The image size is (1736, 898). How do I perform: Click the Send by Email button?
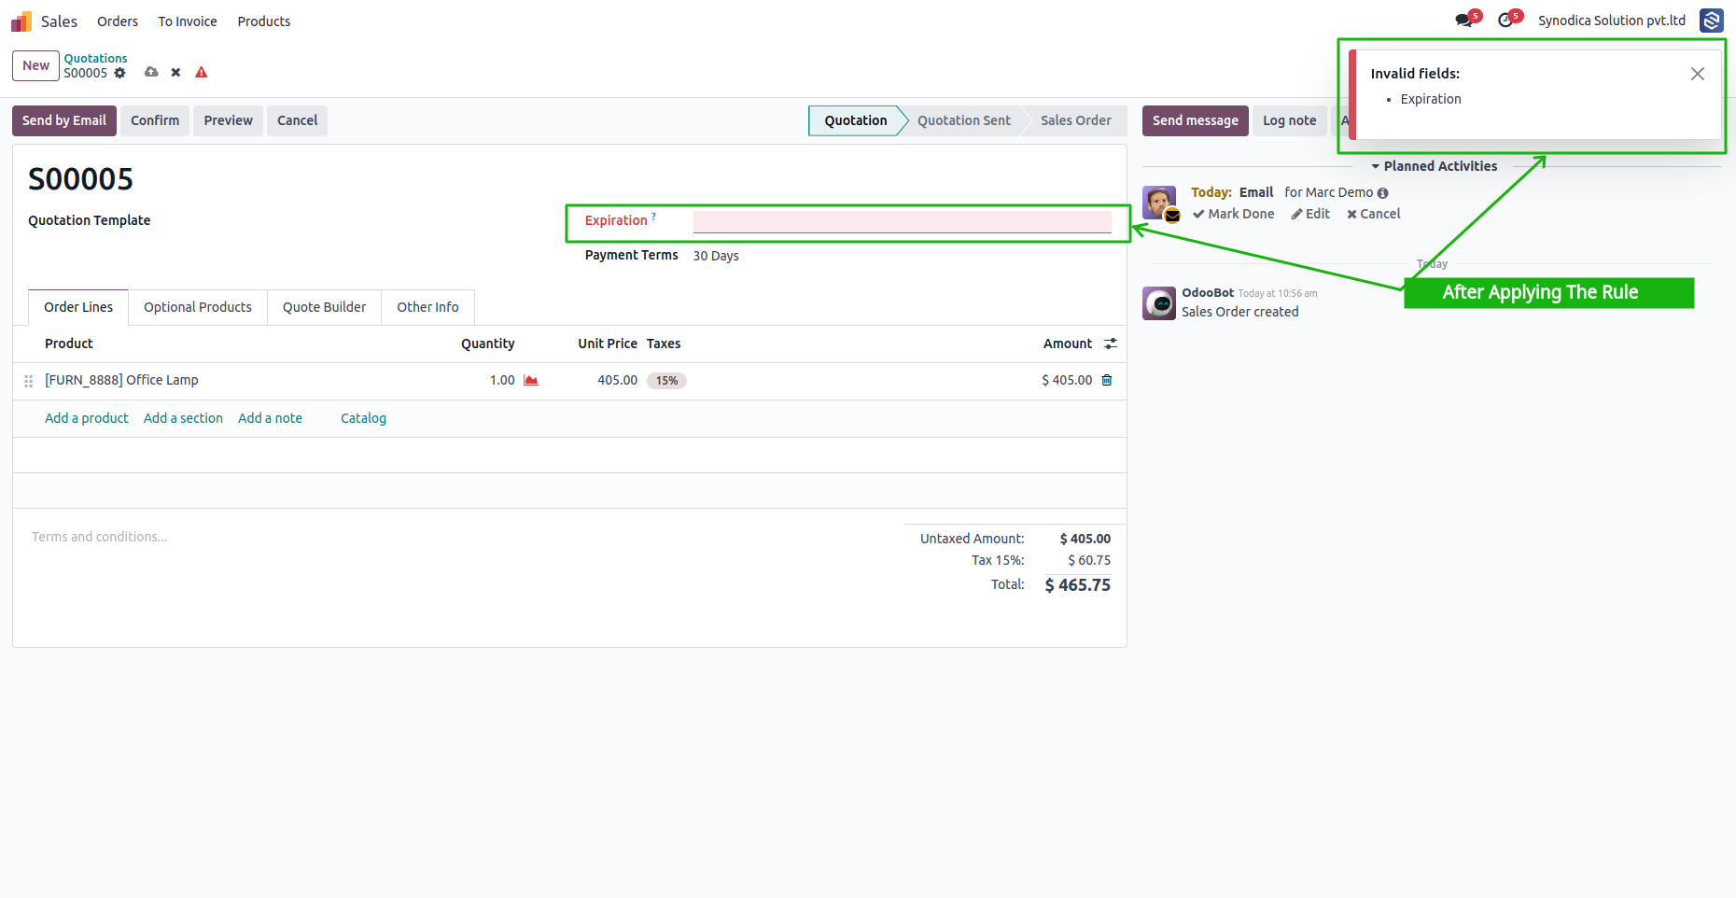pos(64,120)
